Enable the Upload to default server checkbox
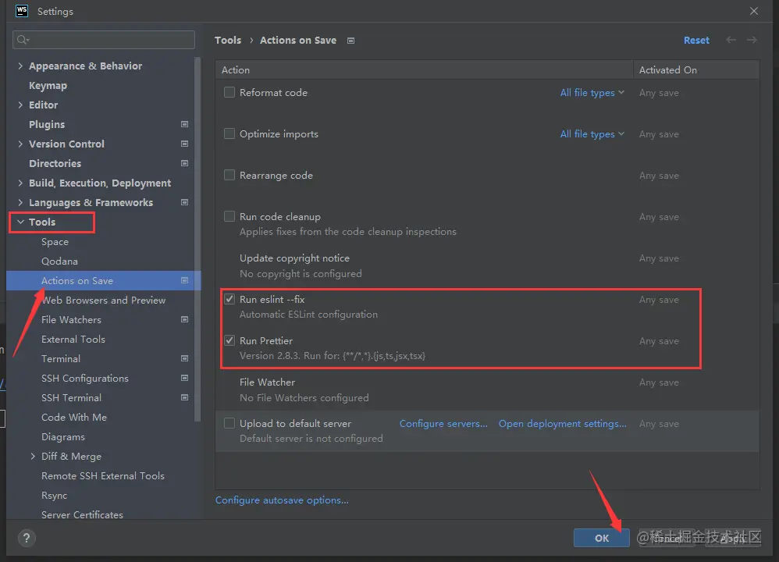Screen dimensions: 779x562 229,423
